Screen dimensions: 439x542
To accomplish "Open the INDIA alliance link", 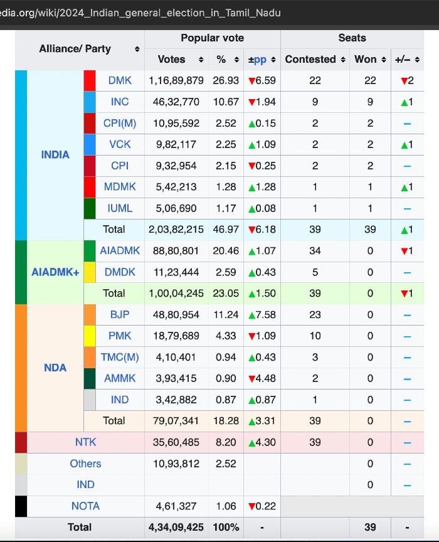I will 55,155.
